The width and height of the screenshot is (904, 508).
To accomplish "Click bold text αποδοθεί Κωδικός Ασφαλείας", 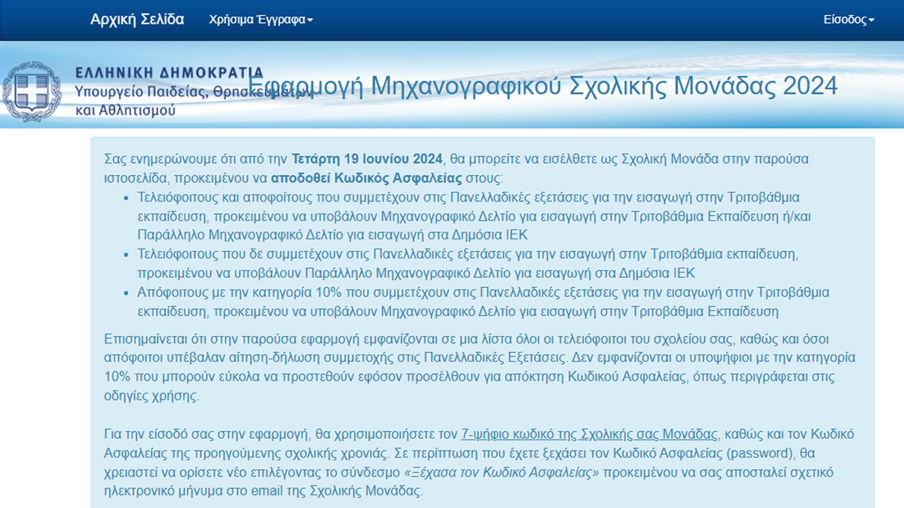I will coord(366,177).
